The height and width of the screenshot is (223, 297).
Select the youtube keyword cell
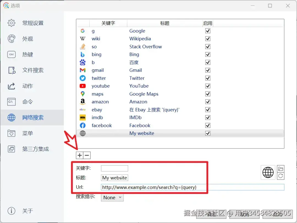[x=101, y=86]
